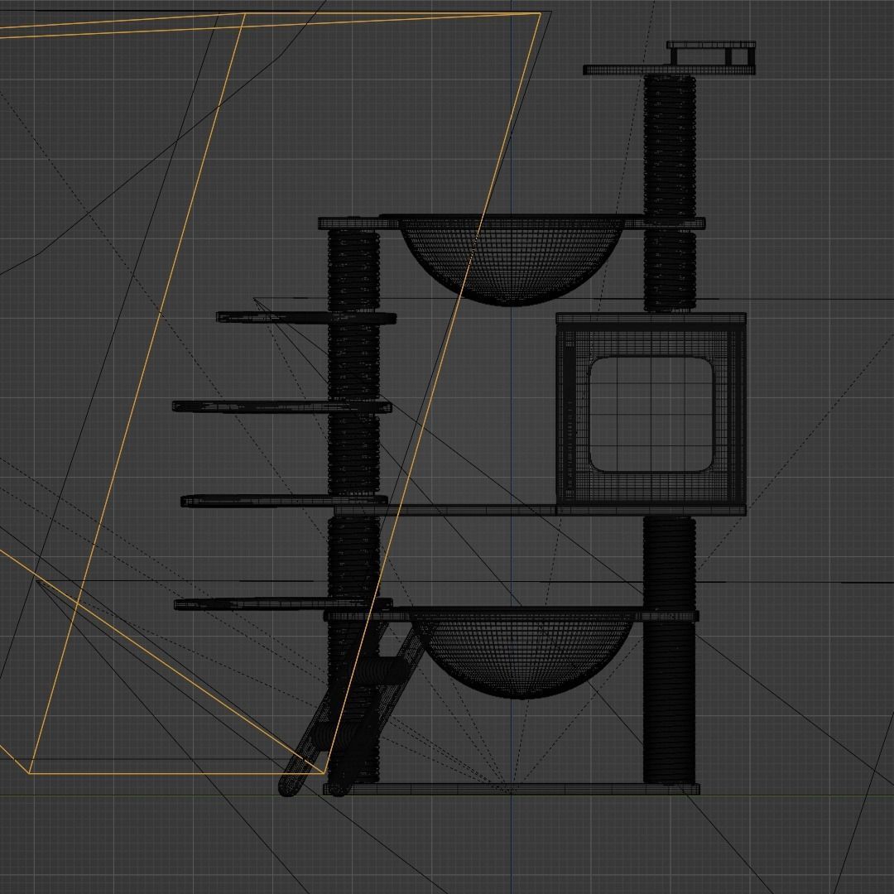Select the highest left side shelf

pos(306,318)
